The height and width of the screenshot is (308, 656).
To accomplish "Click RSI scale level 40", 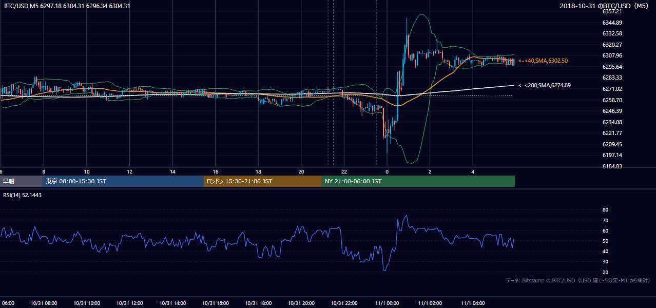I will pyautogui.click(x=605, y=251).
